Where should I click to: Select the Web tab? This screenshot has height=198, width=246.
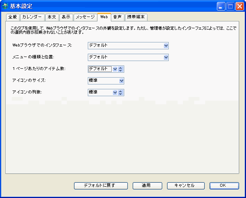click(x=104, y=17)
